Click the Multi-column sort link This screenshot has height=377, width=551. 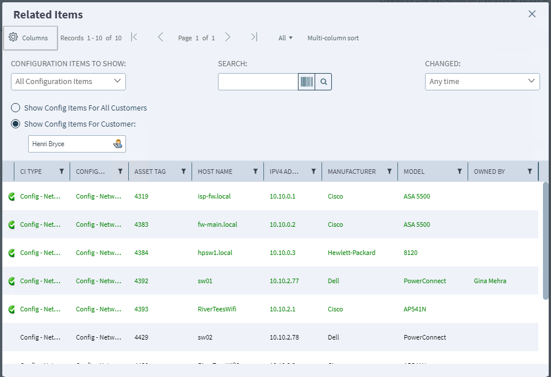click(333, 38)
